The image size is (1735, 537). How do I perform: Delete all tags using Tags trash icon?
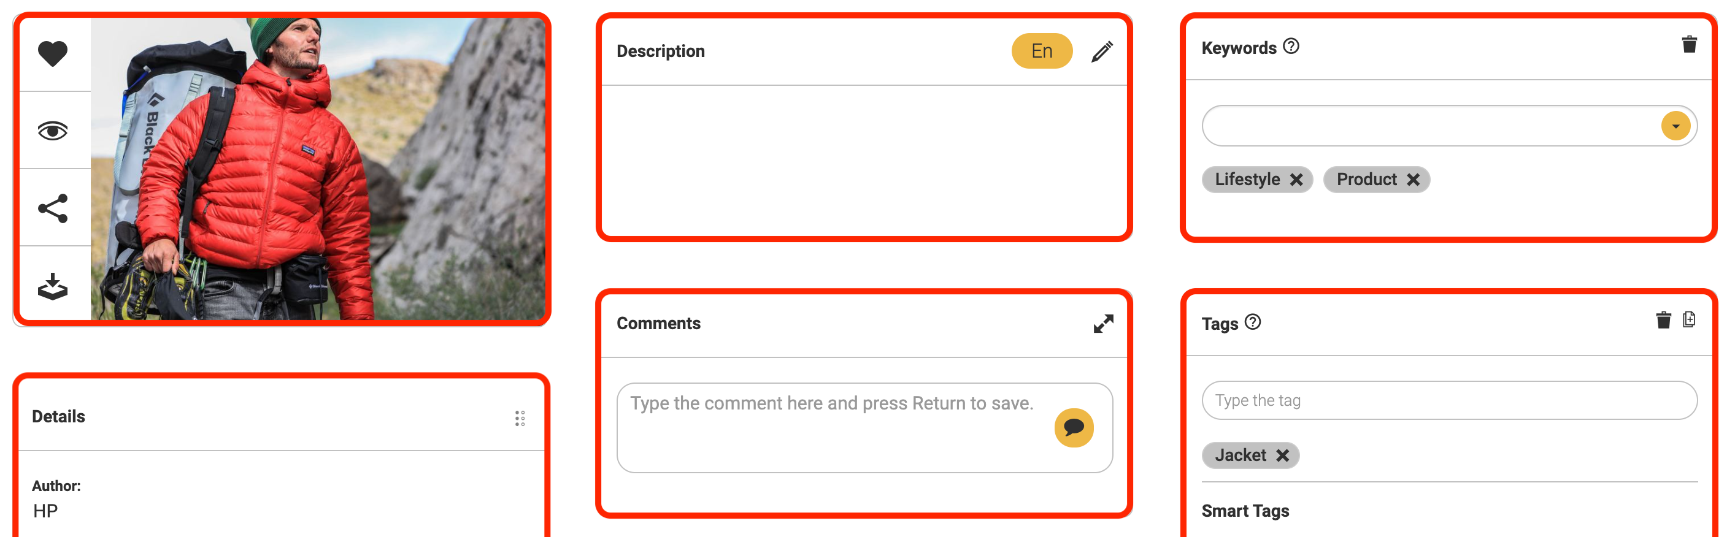coord(1663,319)
